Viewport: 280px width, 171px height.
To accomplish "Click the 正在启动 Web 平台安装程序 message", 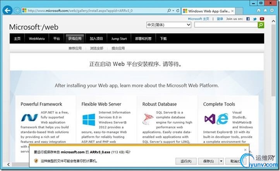I will pyautogui.click(x=136, y=64).
